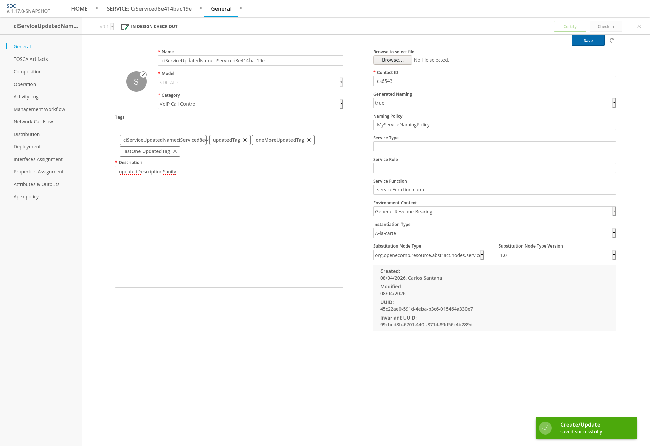
Task: Click Browse... to select file
Action: (x=393, y=60)
